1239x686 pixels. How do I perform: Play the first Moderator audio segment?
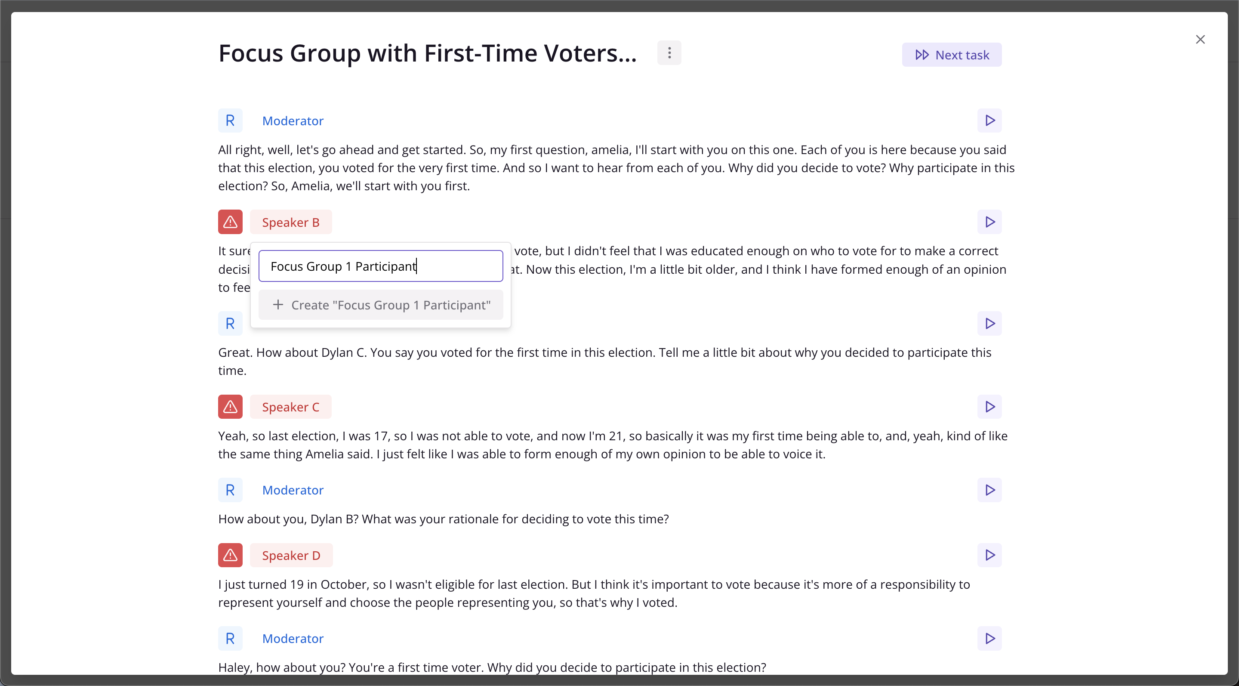989,120
